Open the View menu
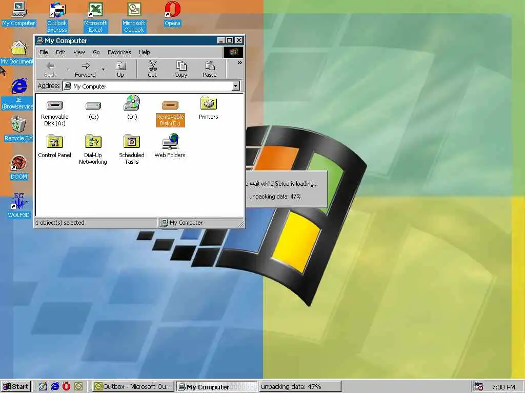 click(79, 53)
